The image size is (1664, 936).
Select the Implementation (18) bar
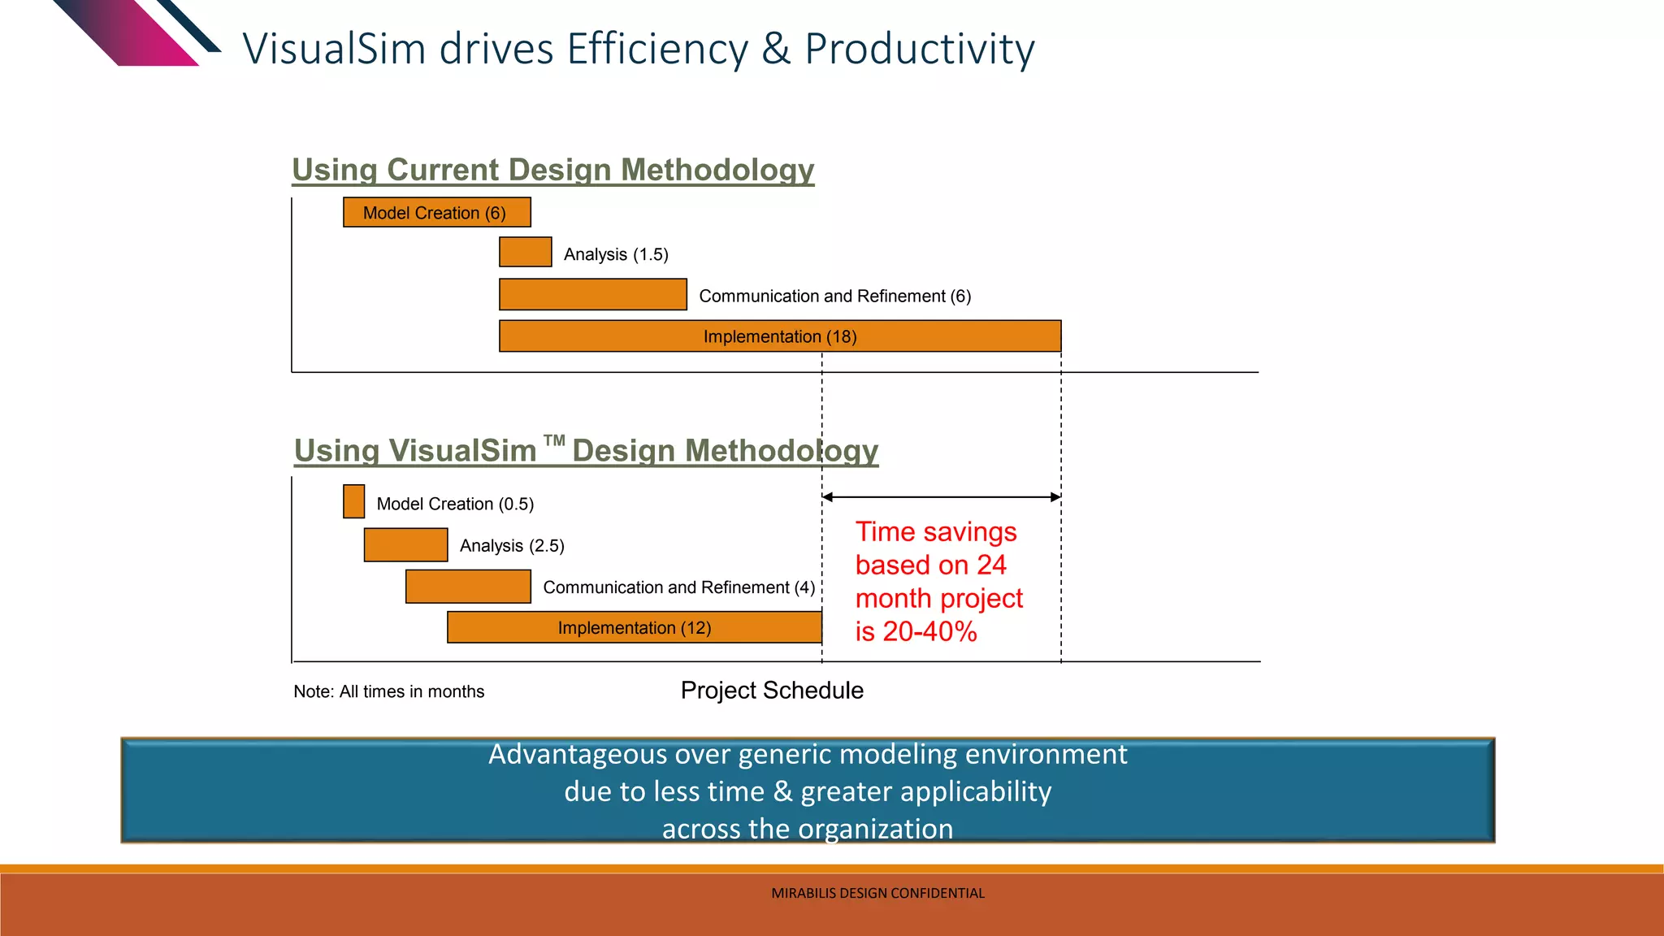click(x=779, y=336)
